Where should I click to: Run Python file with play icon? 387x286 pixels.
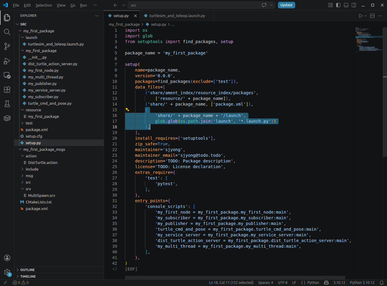coord(361,16)
